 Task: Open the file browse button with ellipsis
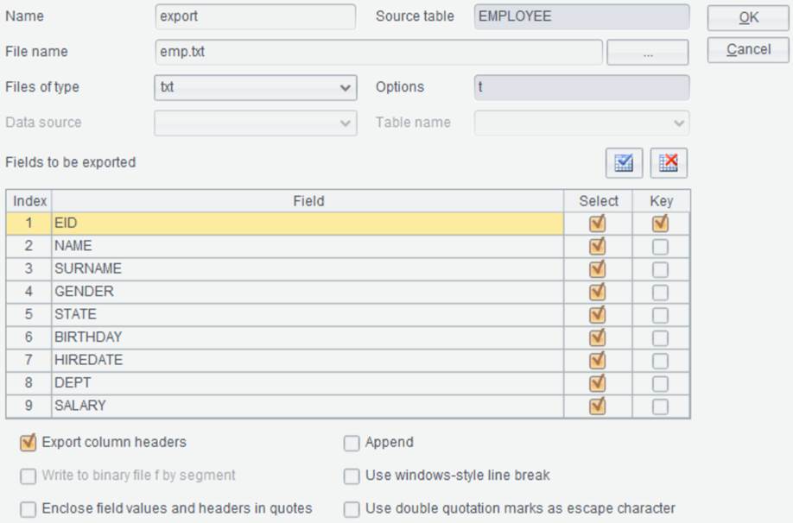[x=647, y=52]
